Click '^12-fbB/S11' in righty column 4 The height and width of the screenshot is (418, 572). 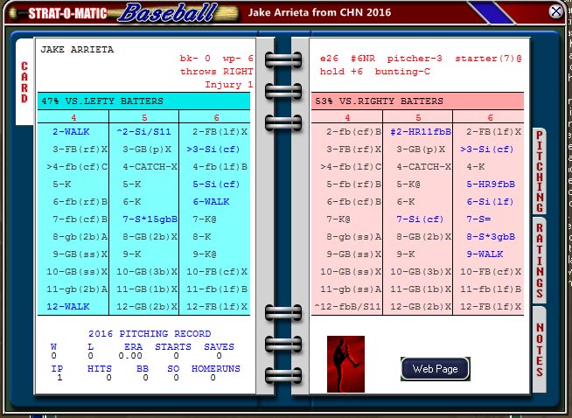click(347, 307)
